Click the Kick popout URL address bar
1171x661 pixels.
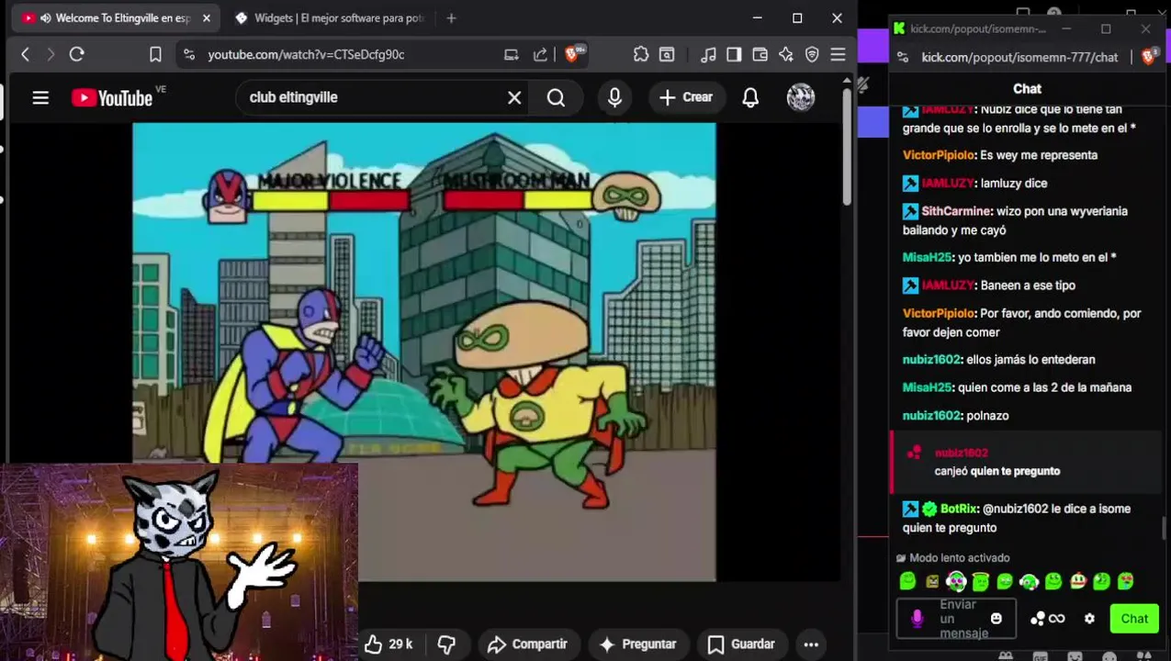coord(1019,57)
